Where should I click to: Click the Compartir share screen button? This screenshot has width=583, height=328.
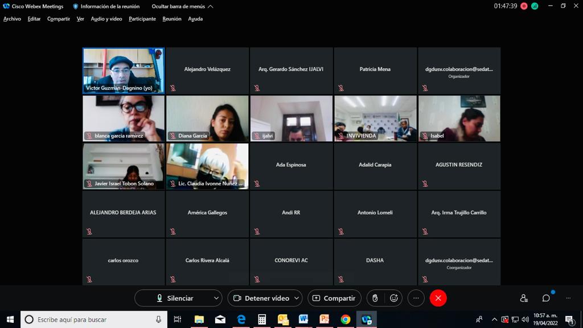[x=334, y=298]
